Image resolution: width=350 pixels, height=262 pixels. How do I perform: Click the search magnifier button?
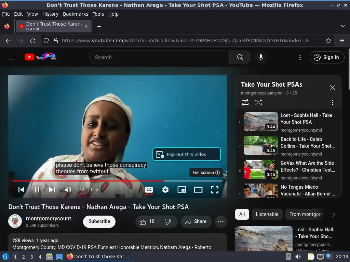click(240, 57)
